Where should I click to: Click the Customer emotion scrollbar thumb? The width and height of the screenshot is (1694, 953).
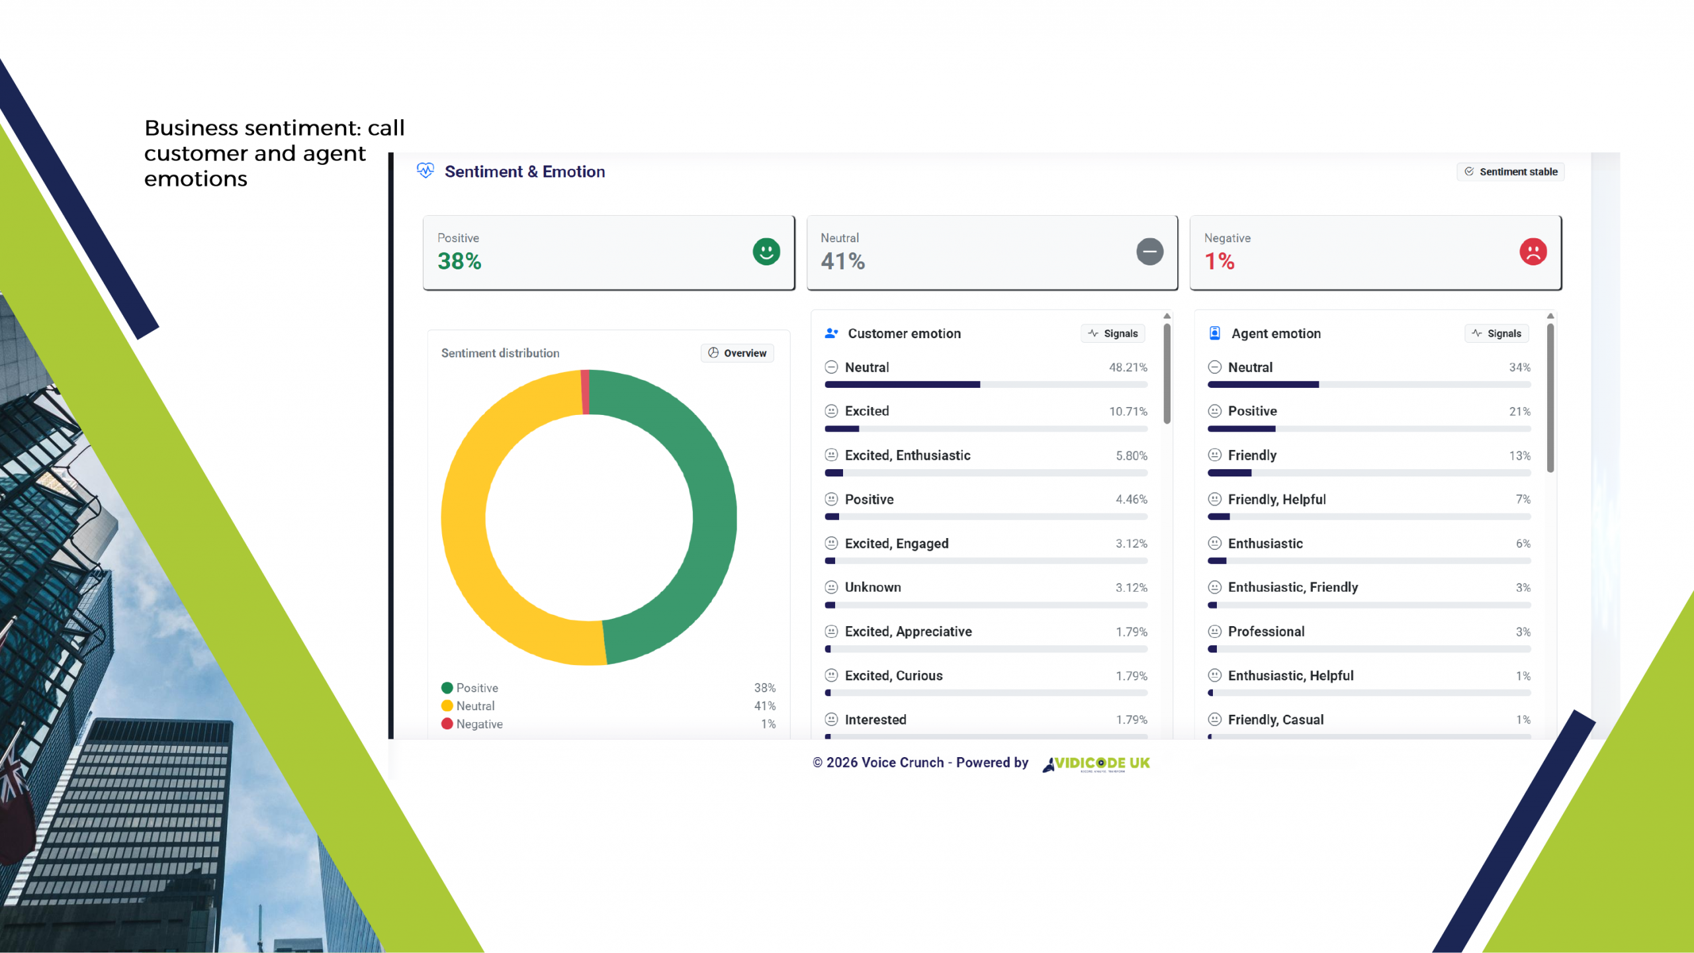[1167, 374]
